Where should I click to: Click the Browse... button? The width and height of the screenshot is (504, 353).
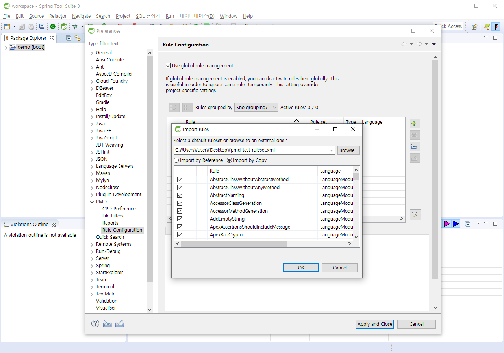pyautogui.click(x=348, y=150)
